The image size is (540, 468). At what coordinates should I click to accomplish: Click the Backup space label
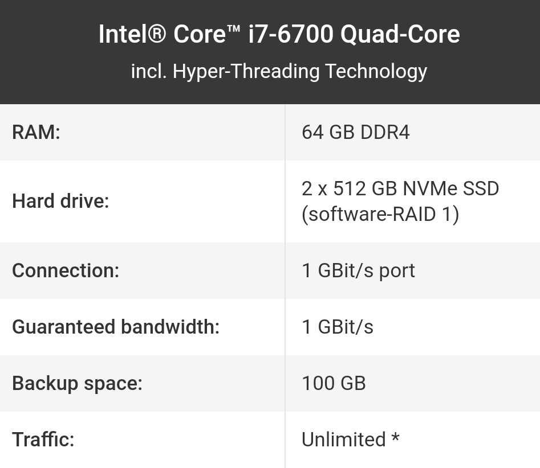(x=77, y=383)
